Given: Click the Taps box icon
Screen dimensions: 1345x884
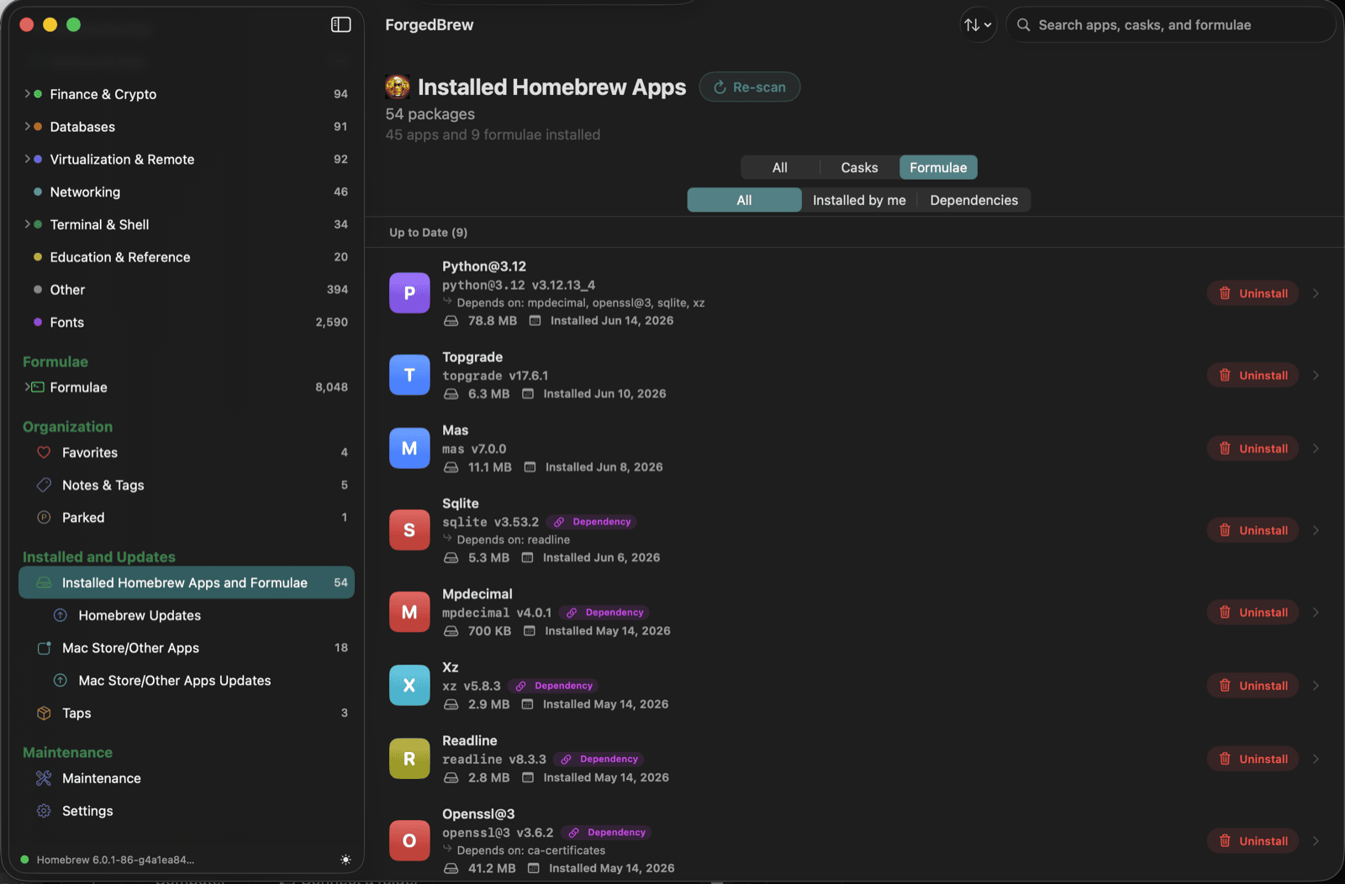Looking at the screenshot, I should coord(44,713).
